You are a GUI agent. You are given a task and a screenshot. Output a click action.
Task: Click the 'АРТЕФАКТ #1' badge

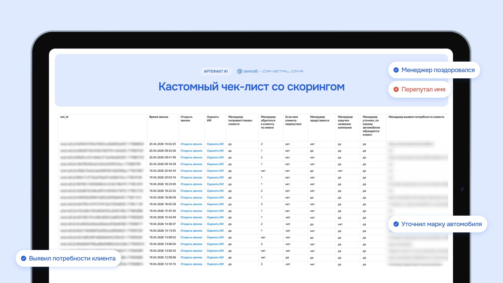point(216,71)
